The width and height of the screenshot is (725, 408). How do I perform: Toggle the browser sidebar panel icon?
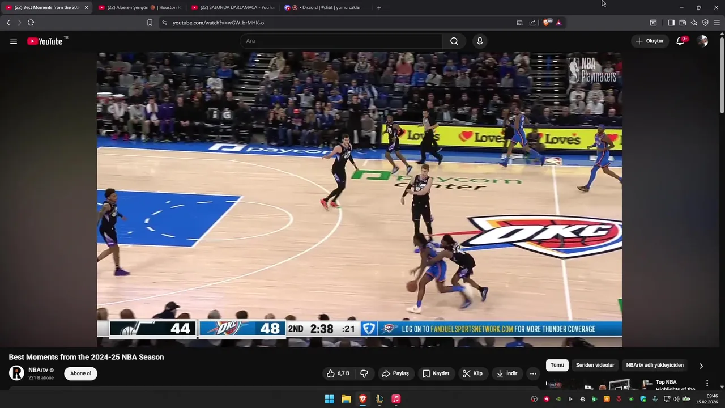click(x=671, y=23)
